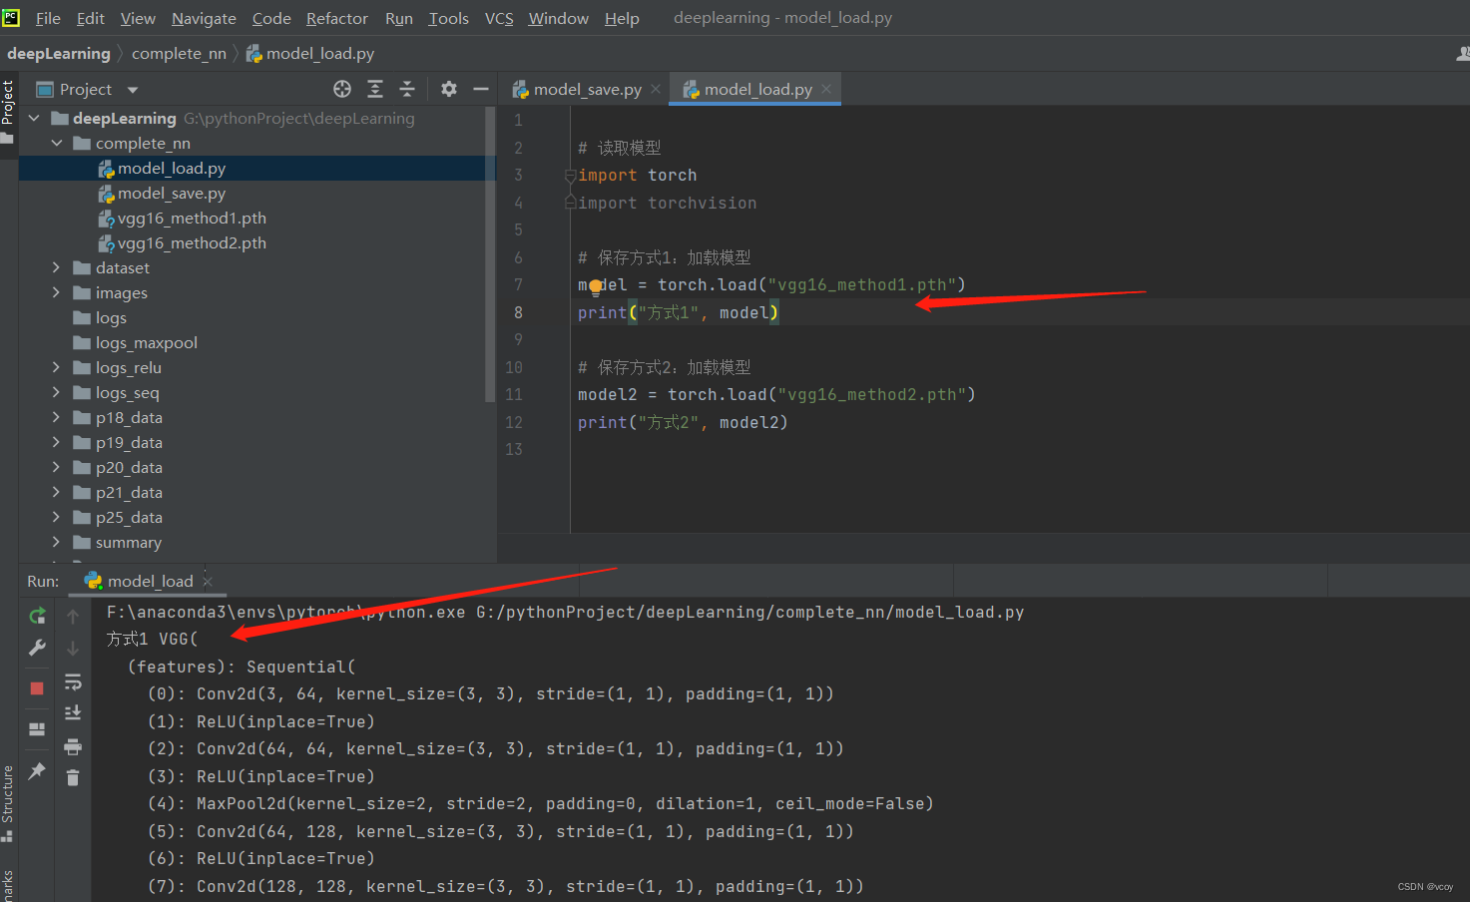The width and height of the screenshot is (1470, 902).
Task: Close the model_load Run tab
Action: point(208,581)
